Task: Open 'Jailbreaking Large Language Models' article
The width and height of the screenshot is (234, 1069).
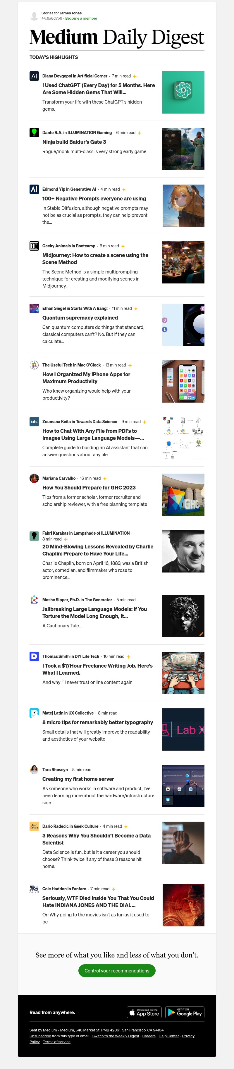Action: [94, 612]
